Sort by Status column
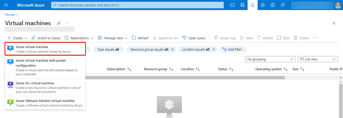The image size is (343, 118). coord(226,69)
